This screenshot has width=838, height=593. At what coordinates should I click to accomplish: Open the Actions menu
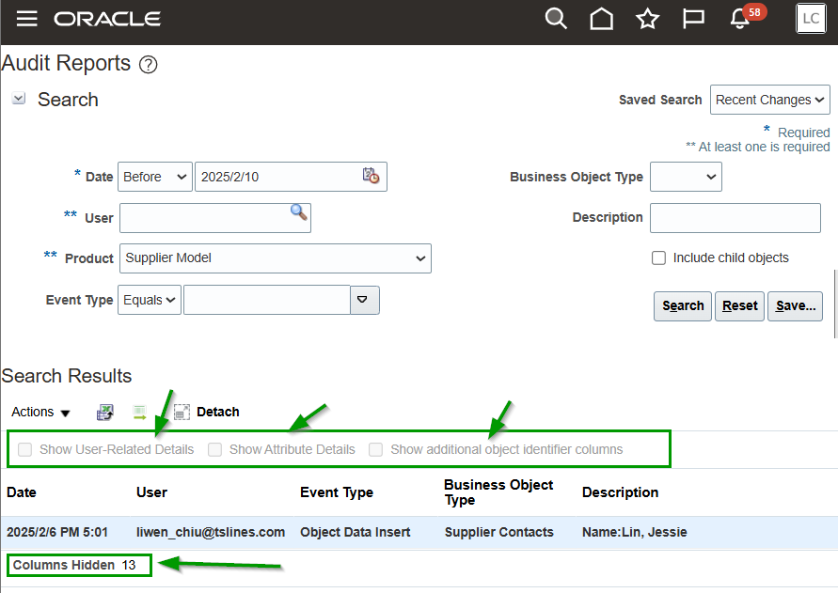pyautogui.click(x=40, y=412)
